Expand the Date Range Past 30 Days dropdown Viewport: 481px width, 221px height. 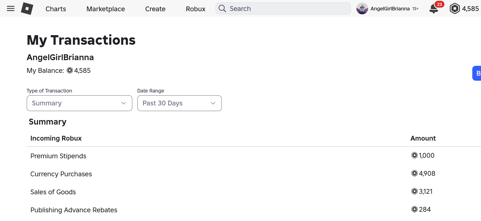click(180, 103)
